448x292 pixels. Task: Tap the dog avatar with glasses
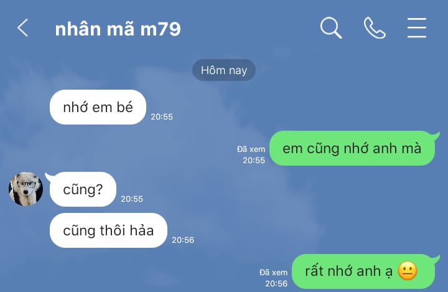pyautogui.click(x=26, y=189)
